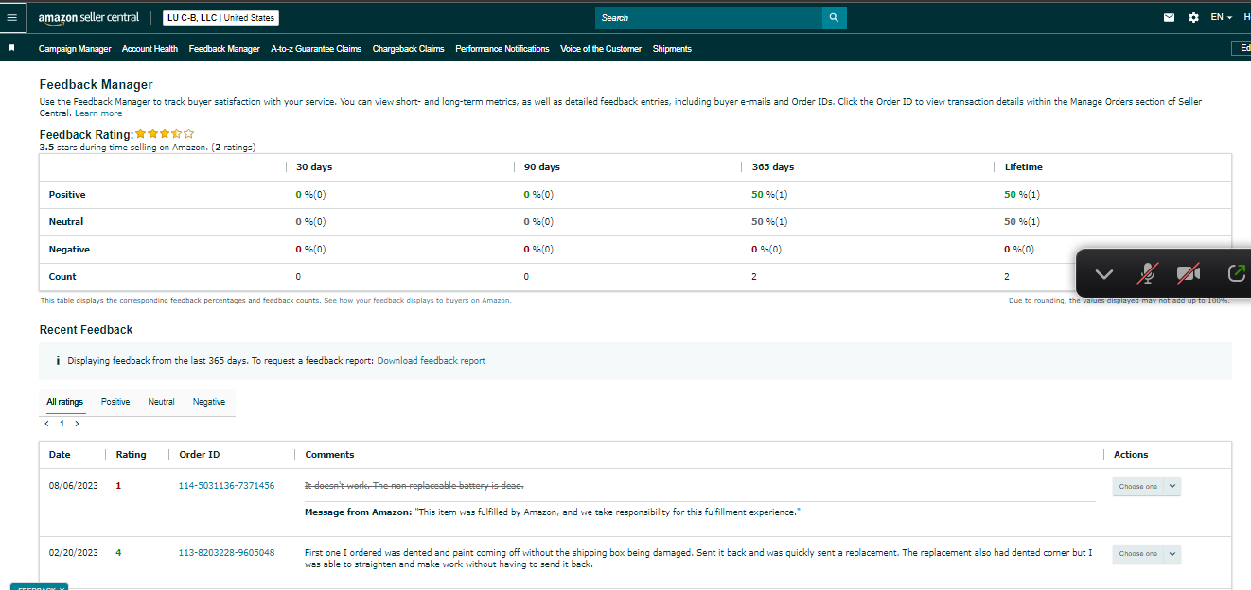Expand actions dropdown for 02/20/2023 feedback

click(1172, 553)
